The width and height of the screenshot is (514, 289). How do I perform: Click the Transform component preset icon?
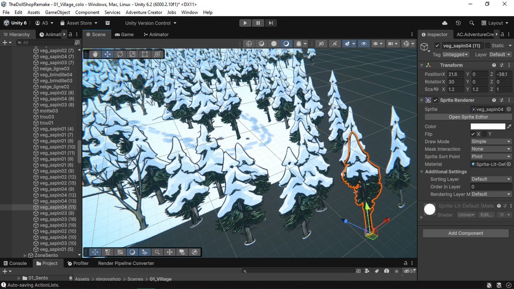(x=502, y=65)
